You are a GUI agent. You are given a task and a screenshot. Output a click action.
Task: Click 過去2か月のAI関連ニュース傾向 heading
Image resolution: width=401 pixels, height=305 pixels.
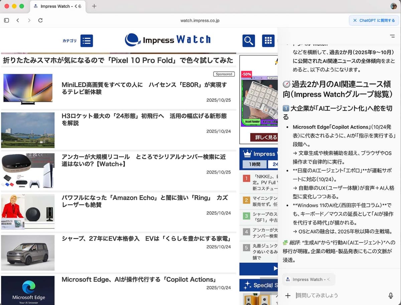338,89
